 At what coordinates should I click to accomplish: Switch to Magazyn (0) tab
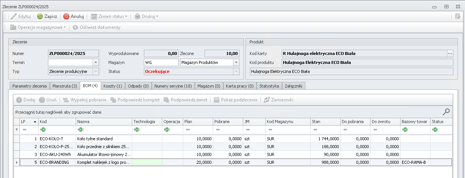coord(209,86)
